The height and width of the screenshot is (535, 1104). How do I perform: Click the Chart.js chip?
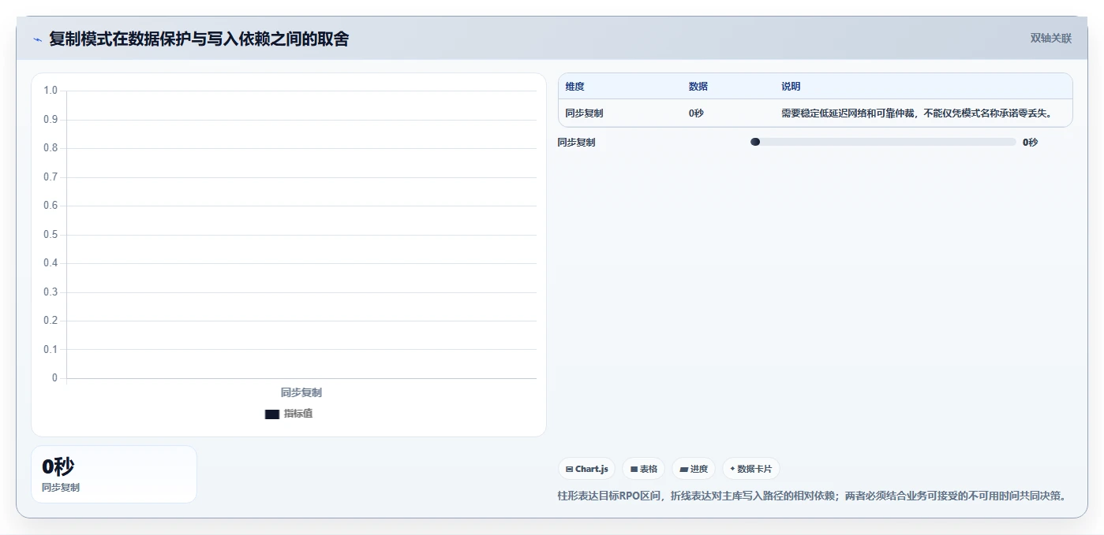coord(587,469)
